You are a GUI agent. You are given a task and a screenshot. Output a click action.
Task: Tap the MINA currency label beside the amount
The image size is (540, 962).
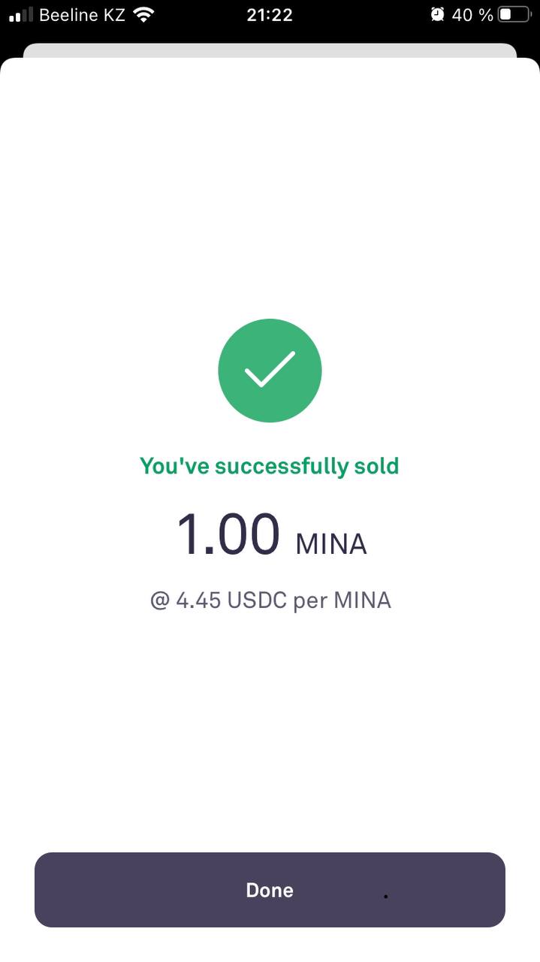(331, 543)
